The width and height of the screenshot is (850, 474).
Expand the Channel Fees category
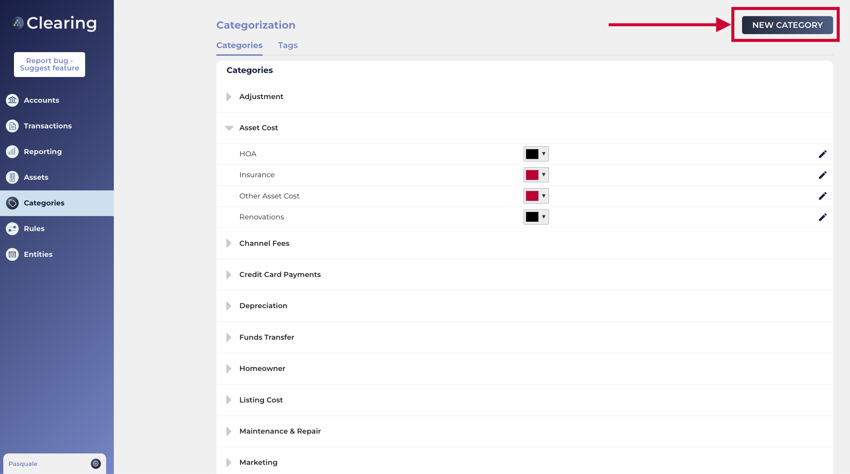[229, 243]
